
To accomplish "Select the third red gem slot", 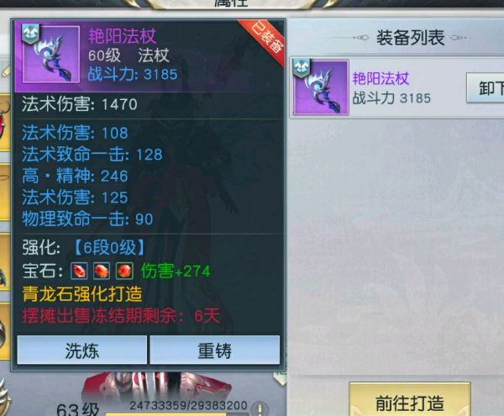I will [x=124, y=271].
